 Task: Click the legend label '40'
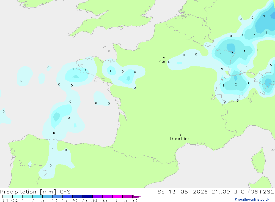114,200
